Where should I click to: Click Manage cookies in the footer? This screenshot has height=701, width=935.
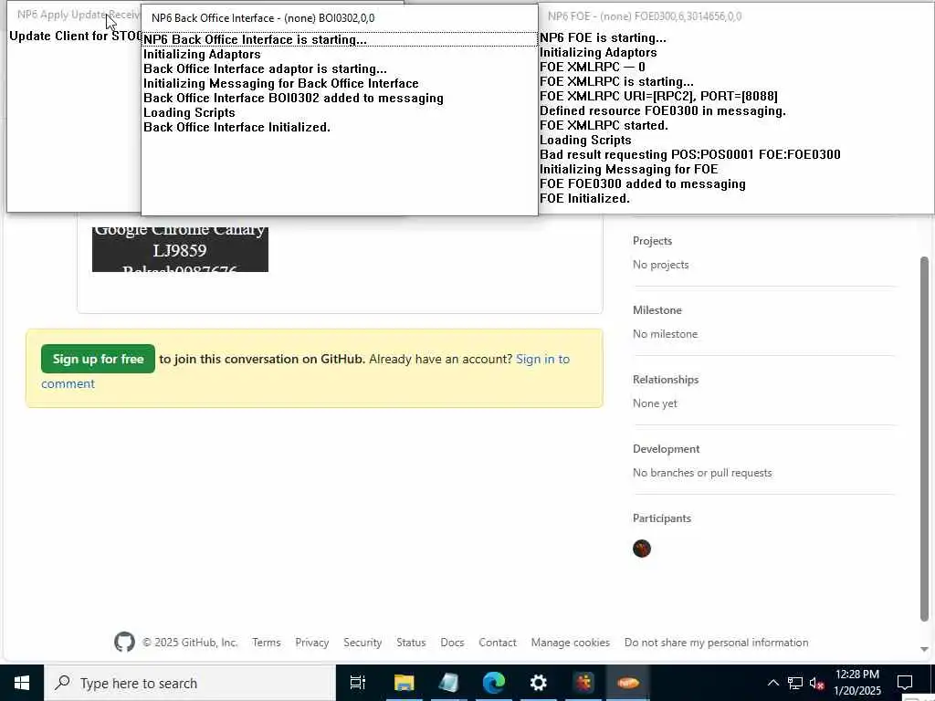[571, 642]
